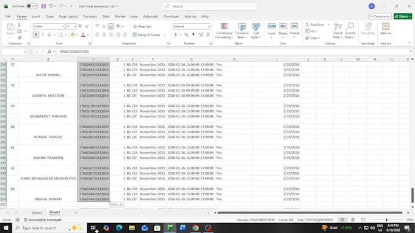The width and height of the screenshot is (415, 233).
Task: Apply percent style
Action: (x=186, y=35)
